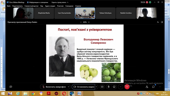
Task: Select Nataliia Sorokina participant tile
Action: click(126, 13)
